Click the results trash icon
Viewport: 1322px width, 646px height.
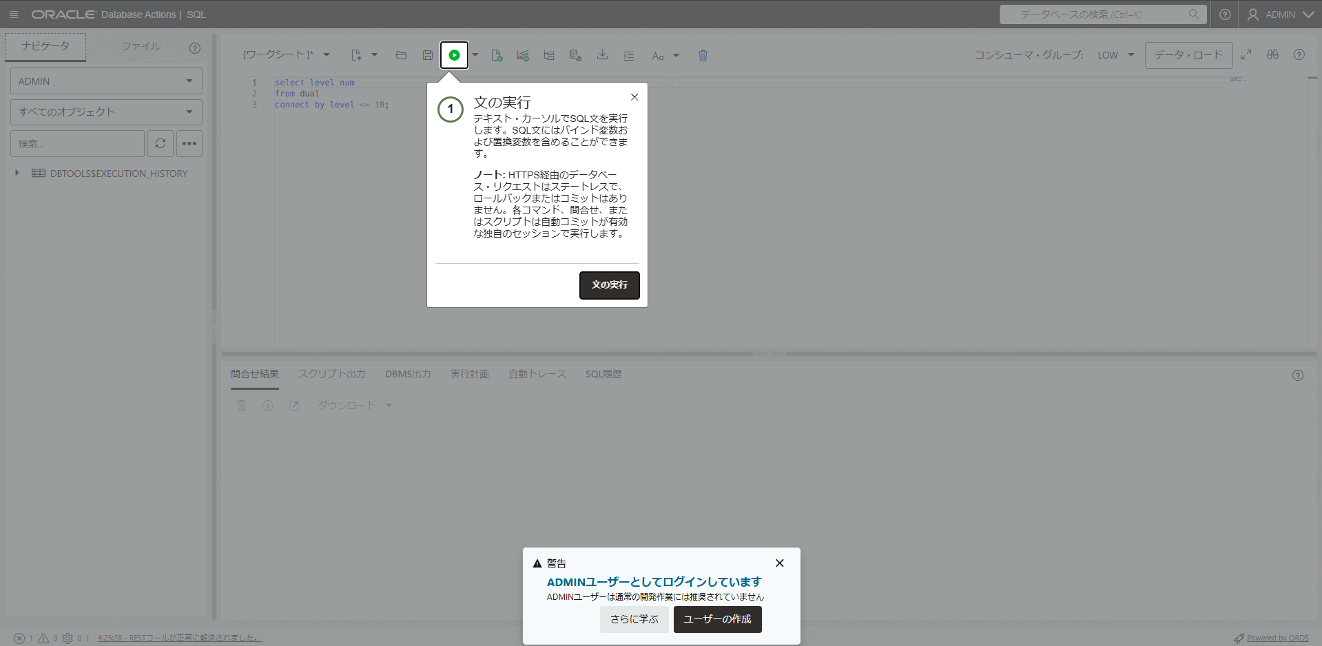point(242,406)
